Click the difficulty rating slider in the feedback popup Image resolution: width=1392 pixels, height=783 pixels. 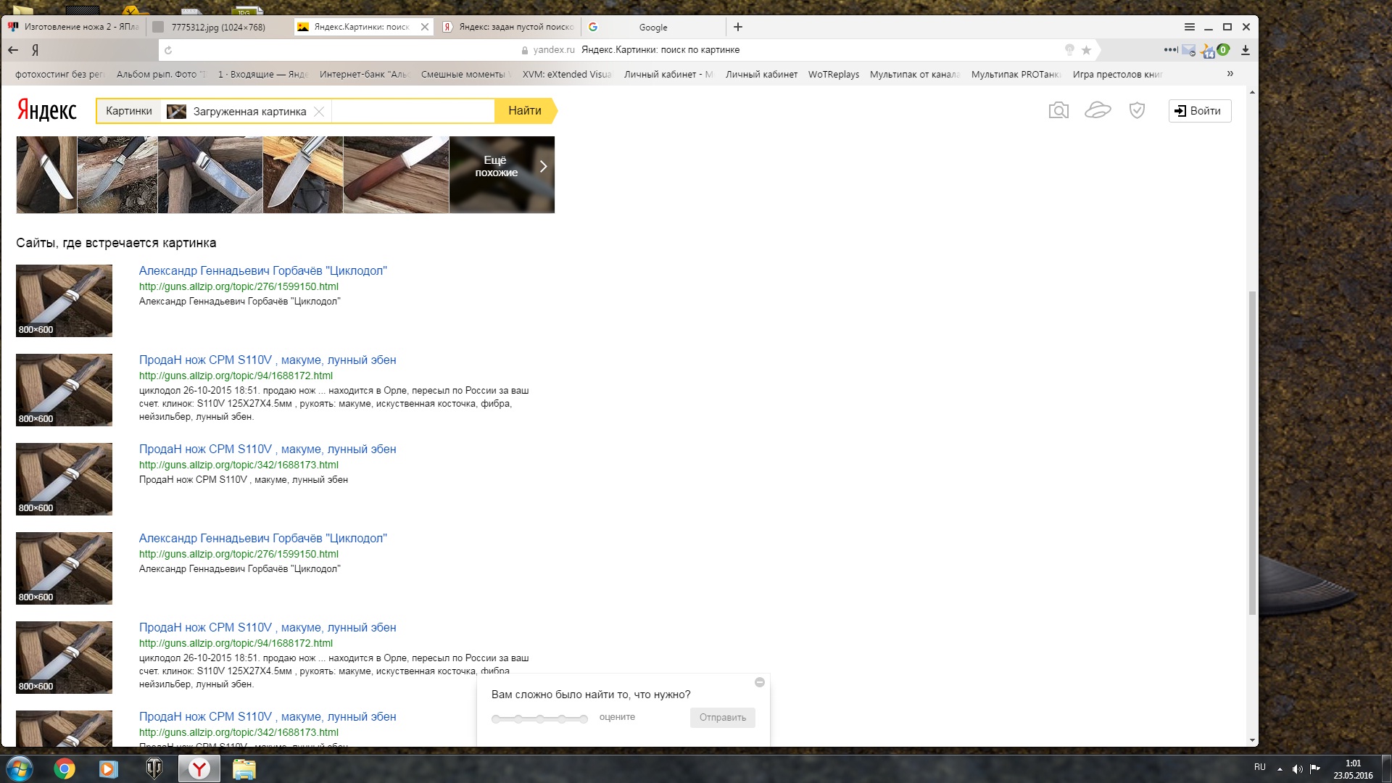click(539, 718)
